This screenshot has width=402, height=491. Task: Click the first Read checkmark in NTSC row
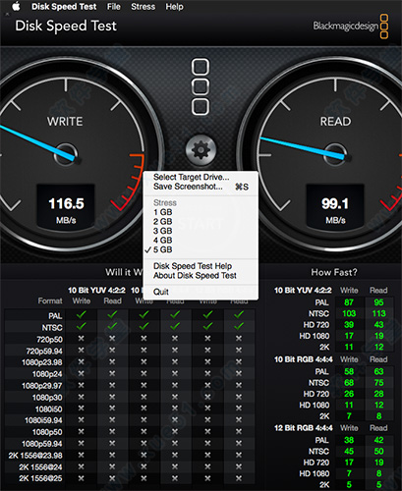pyautogui.click(x=112, y=326)
